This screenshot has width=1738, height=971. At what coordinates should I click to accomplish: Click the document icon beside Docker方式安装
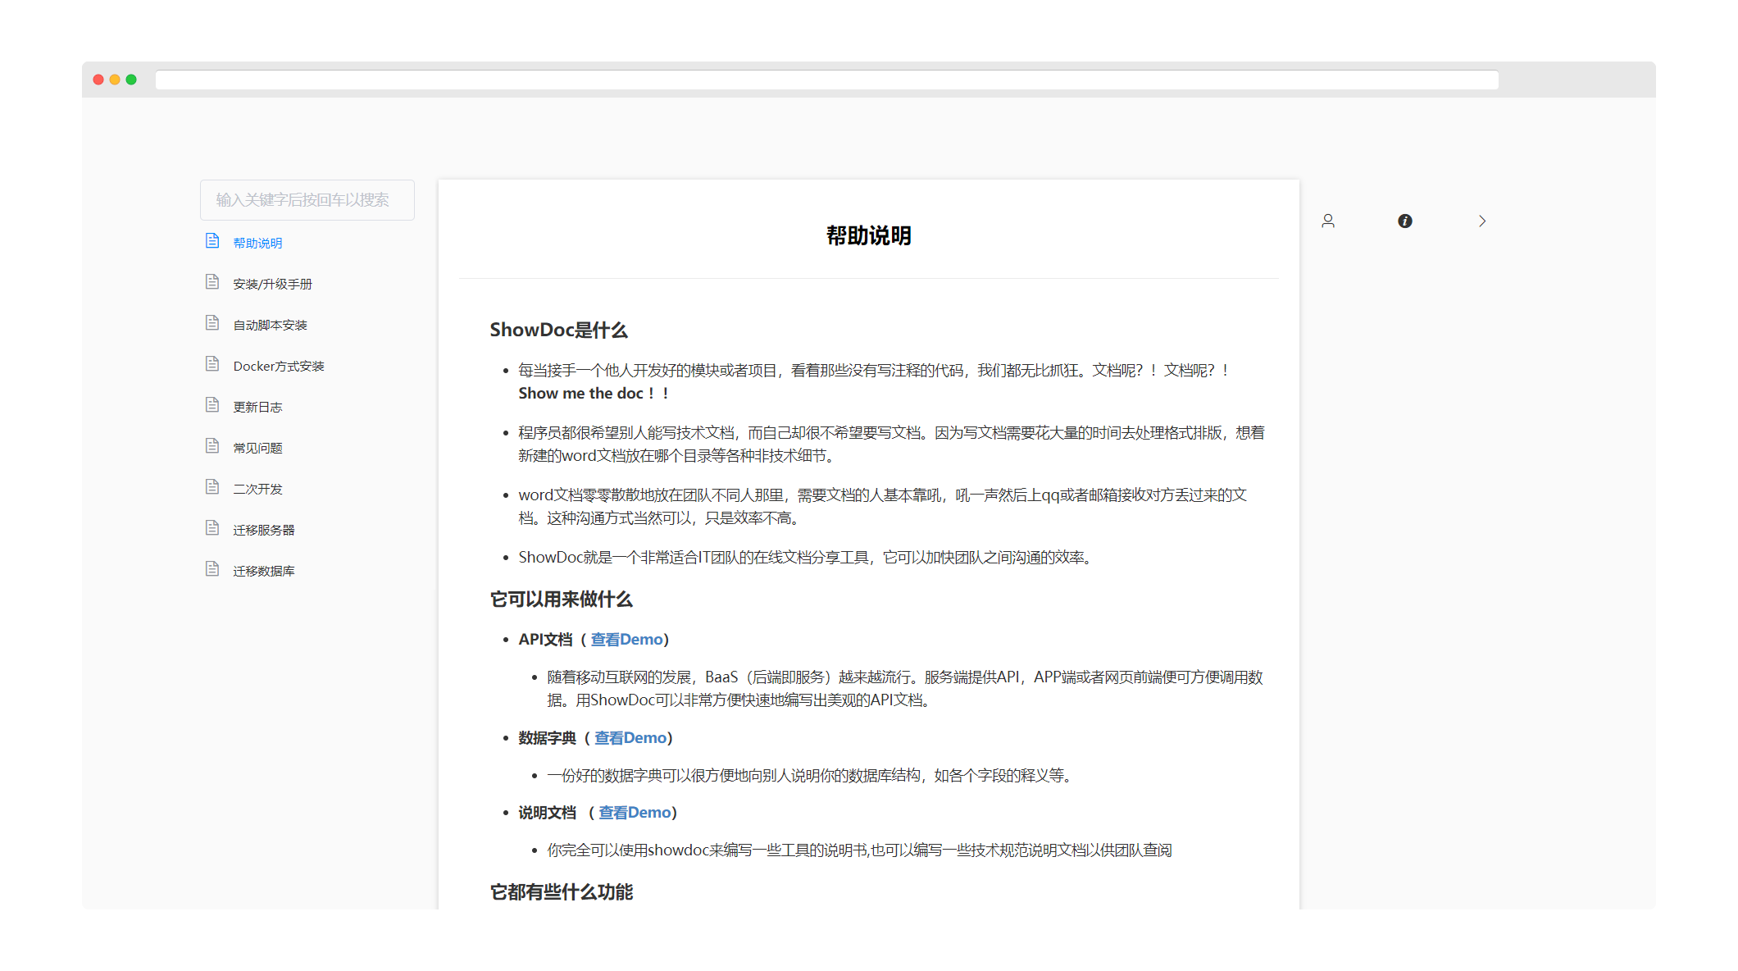212,364
